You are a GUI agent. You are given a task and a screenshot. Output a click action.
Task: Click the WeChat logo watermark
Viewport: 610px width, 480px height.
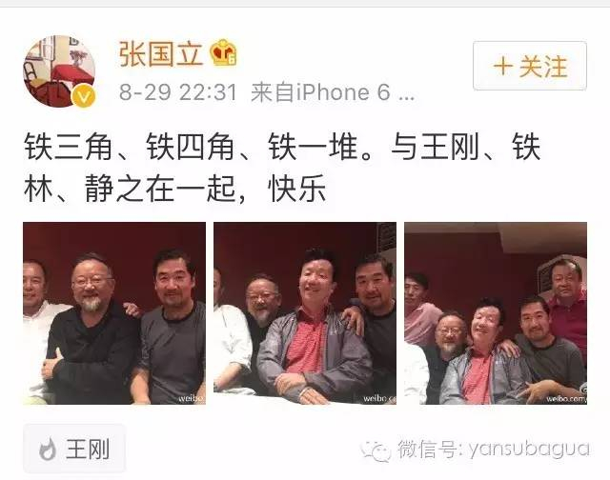(376, 450)
